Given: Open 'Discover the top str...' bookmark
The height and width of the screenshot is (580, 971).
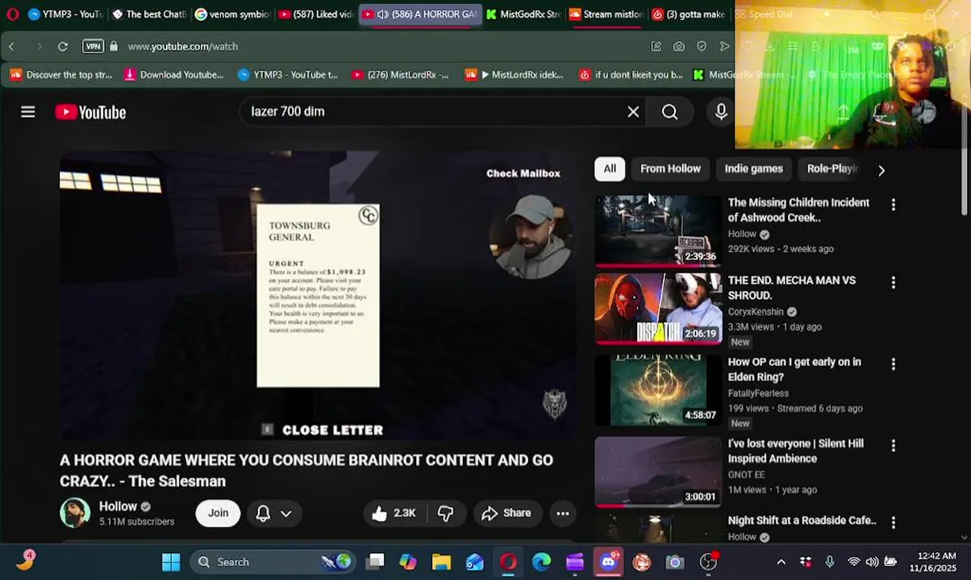Looking at the screenshot, I should click(x=61, y=75).
